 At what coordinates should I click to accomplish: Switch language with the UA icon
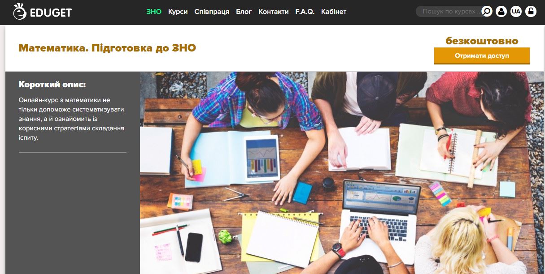[516, 12]
